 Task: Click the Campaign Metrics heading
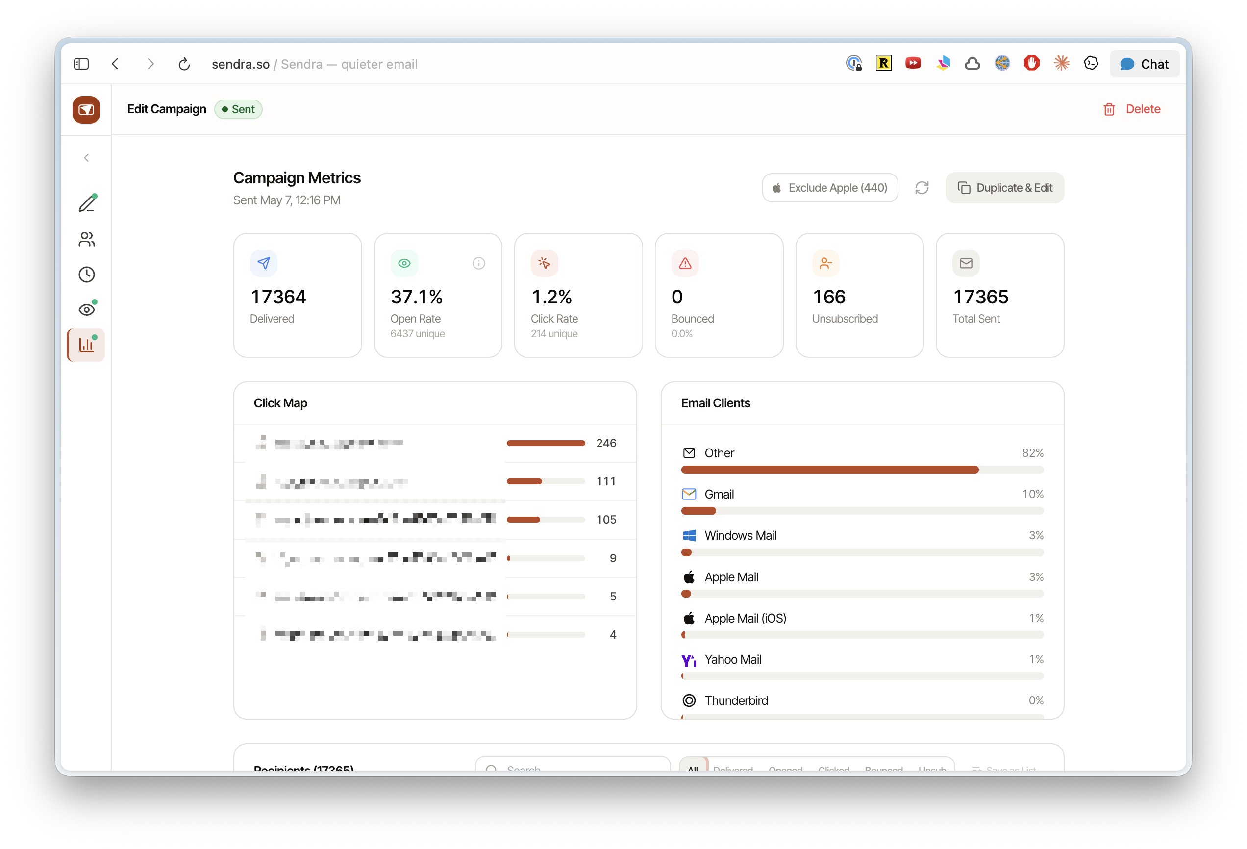coord(297,177)
